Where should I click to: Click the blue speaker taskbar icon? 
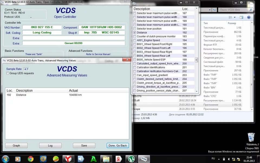(x=81, y=159)
